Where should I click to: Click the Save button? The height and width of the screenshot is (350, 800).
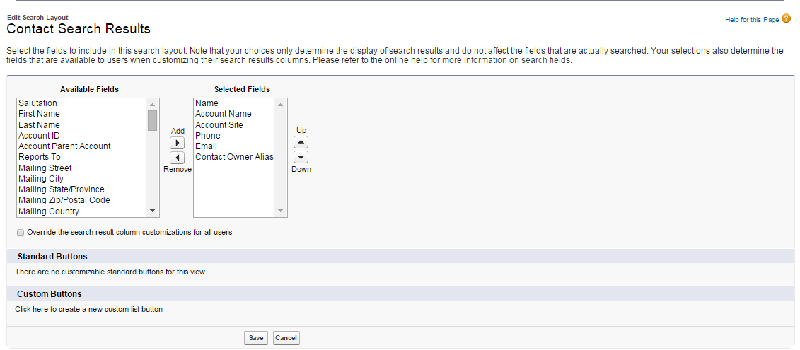pyautogui.click(x=255, y=338)
